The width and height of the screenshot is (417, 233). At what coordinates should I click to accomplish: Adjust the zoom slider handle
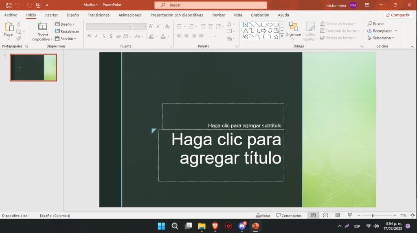pos(373,216)
